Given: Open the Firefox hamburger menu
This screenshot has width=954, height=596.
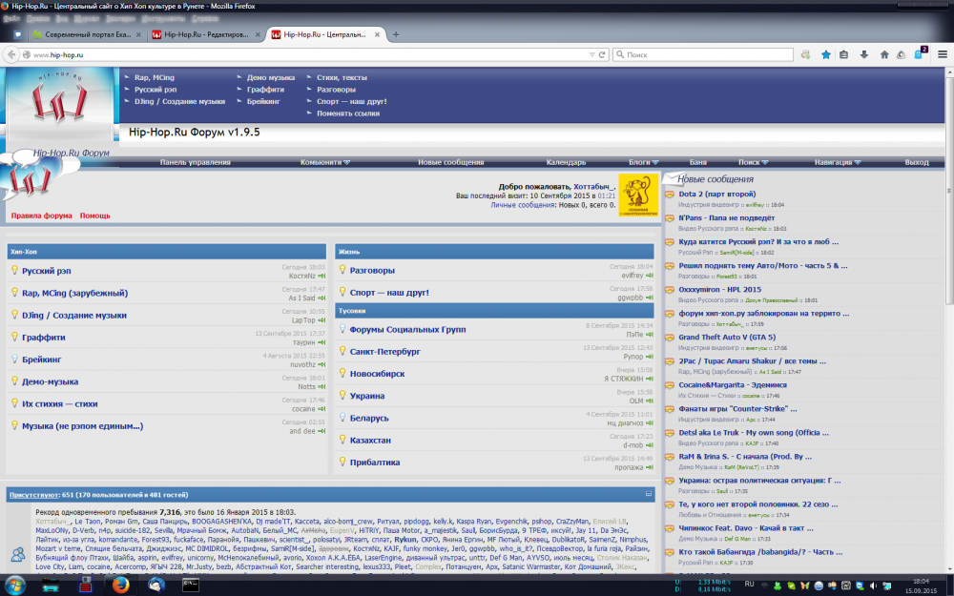Looking at the screenshot, I should tap(943, 54).
